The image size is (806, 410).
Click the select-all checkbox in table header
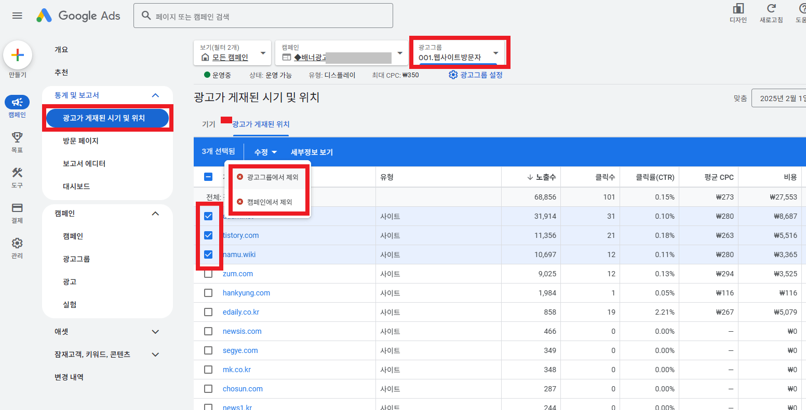tap(208, 176)
